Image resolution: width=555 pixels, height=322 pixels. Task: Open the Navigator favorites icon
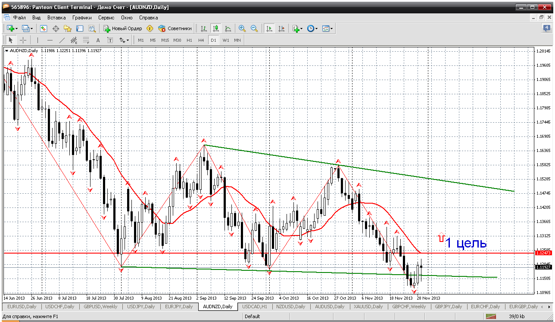tap(68, 28)
